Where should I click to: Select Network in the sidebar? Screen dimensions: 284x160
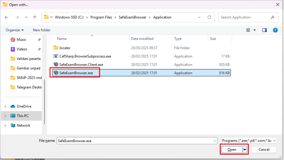click(23, 125)
